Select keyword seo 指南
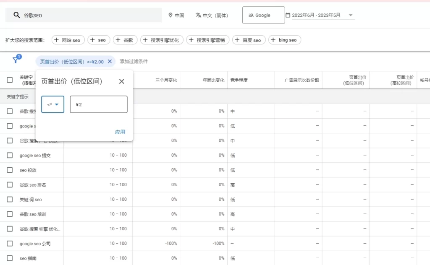Screen dimensions: 430x265 click(28, 258)
